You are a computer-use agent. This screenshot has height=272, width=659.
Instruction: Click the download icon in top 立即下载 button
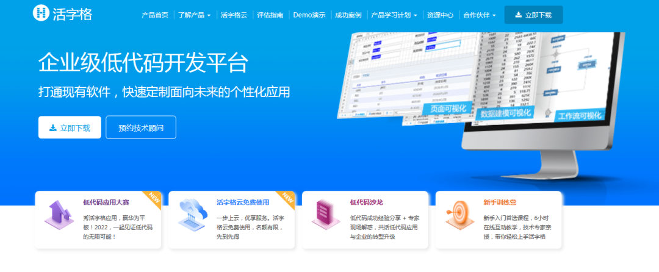(519, 15)
